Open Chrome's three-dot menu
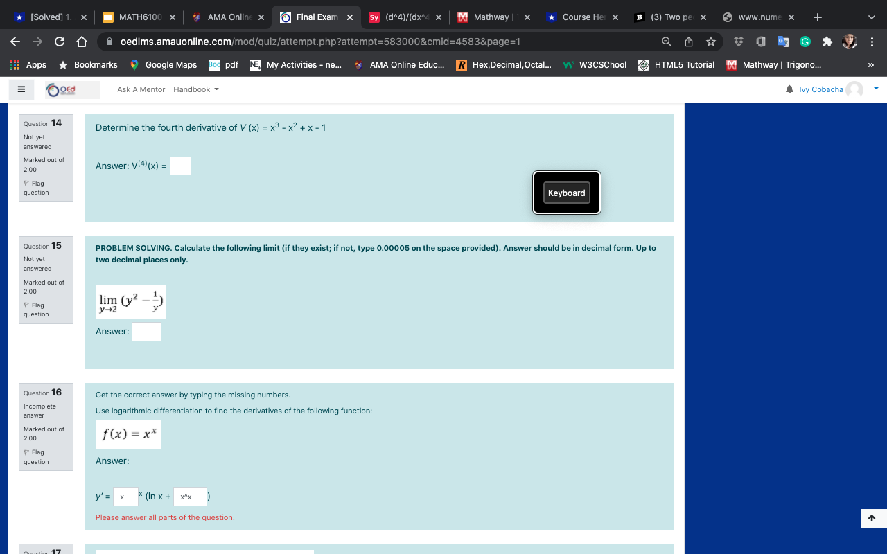Image resolution: width=887 pixels, height=554 pixels. click(x=872, y=42)
